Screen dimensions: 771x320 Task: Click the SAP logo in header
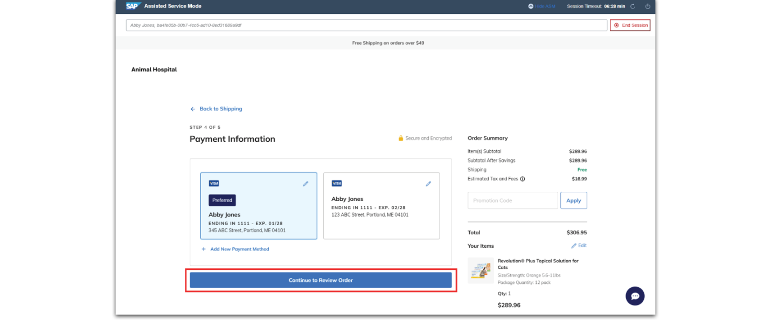coord(133,6)
